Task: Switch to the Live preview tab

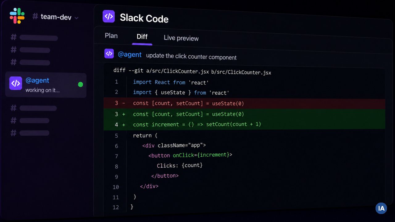Action: (x=181, y=38)
